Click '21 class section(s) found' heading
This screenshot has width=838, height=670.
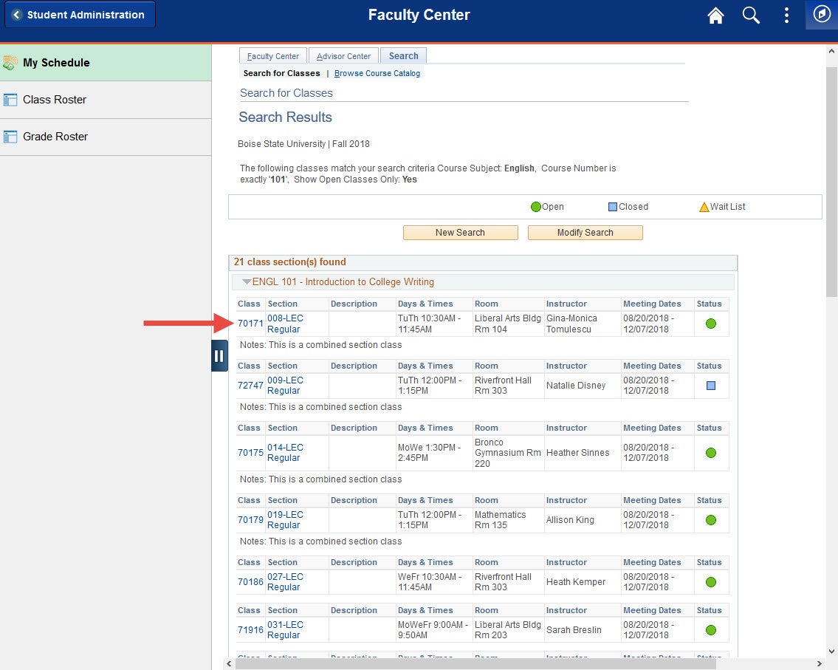pos(289,262)
